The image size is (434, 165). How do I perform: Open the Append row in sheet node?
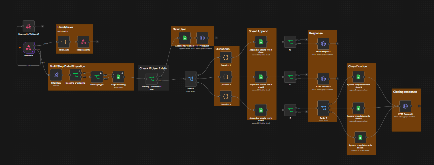185,38
